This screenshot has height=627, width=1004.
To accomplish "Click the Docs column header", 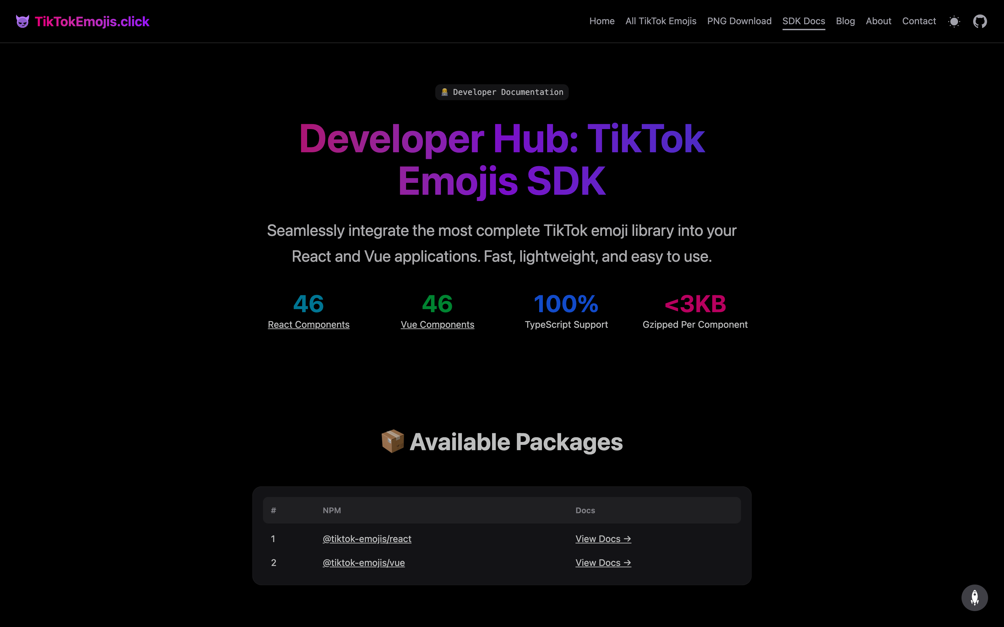I will [585, 511].
